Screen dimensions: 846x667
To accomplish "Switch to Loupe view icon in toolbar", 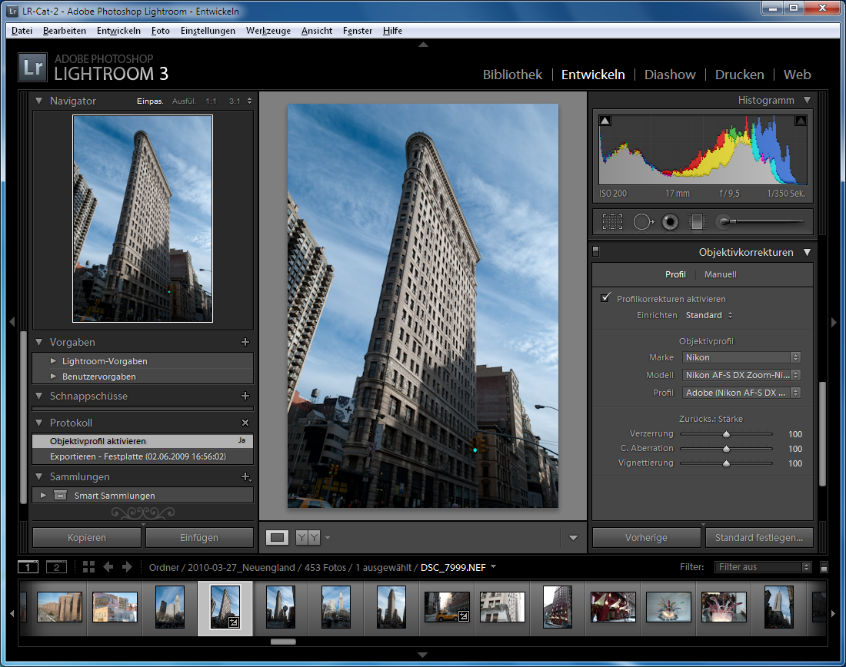I will (277, 538).
